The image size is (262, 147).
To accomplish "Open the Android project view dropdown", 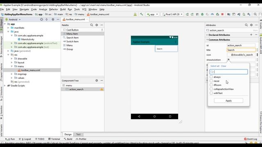I will coord(13,20).
